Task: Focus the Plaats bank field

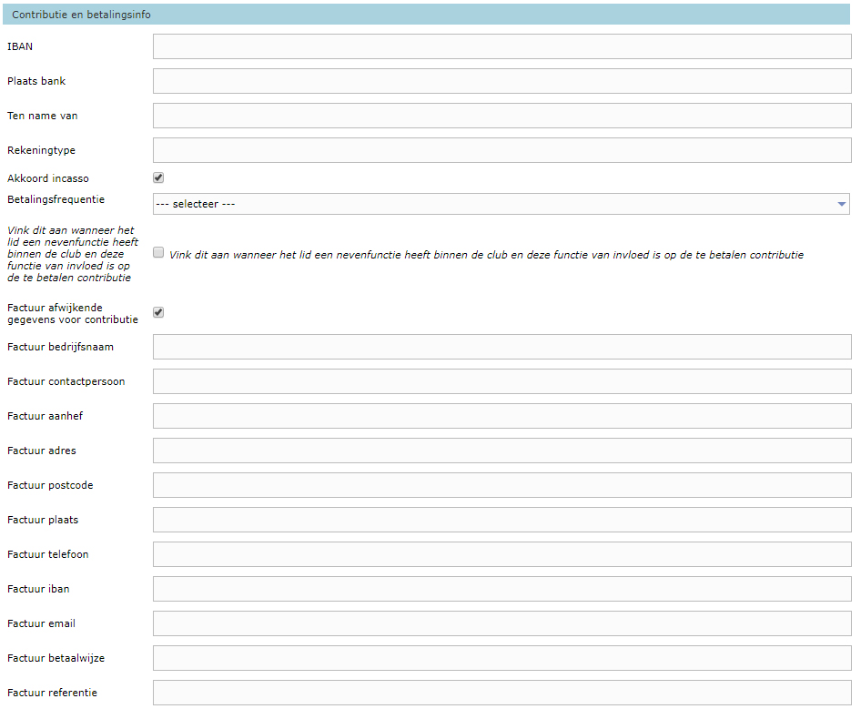Action: (501, 81)
